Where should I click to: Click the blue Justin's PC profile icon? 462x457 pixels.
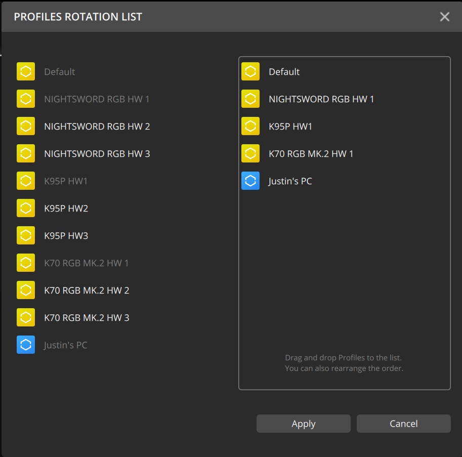(x=26, y=345)
